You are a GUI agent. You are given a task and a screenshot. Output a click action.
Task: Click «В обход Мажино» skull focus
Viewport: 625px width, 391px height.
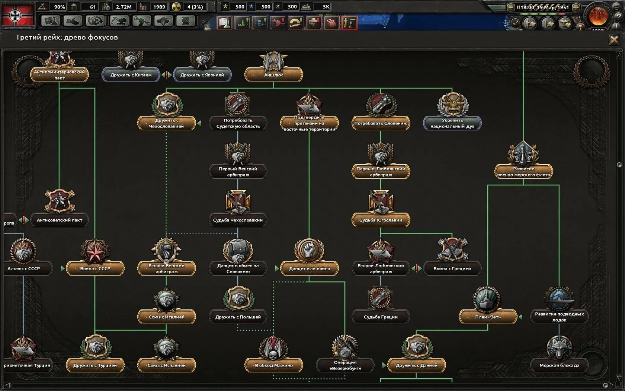pyautogui.click(x=274, y=365)
